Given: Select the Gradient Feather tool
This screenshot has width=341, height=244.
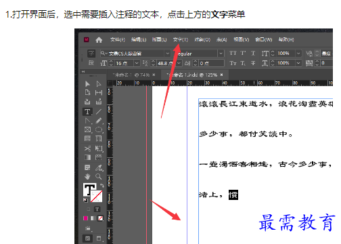Looking at the screenshot, I should [x=99, y=157].
